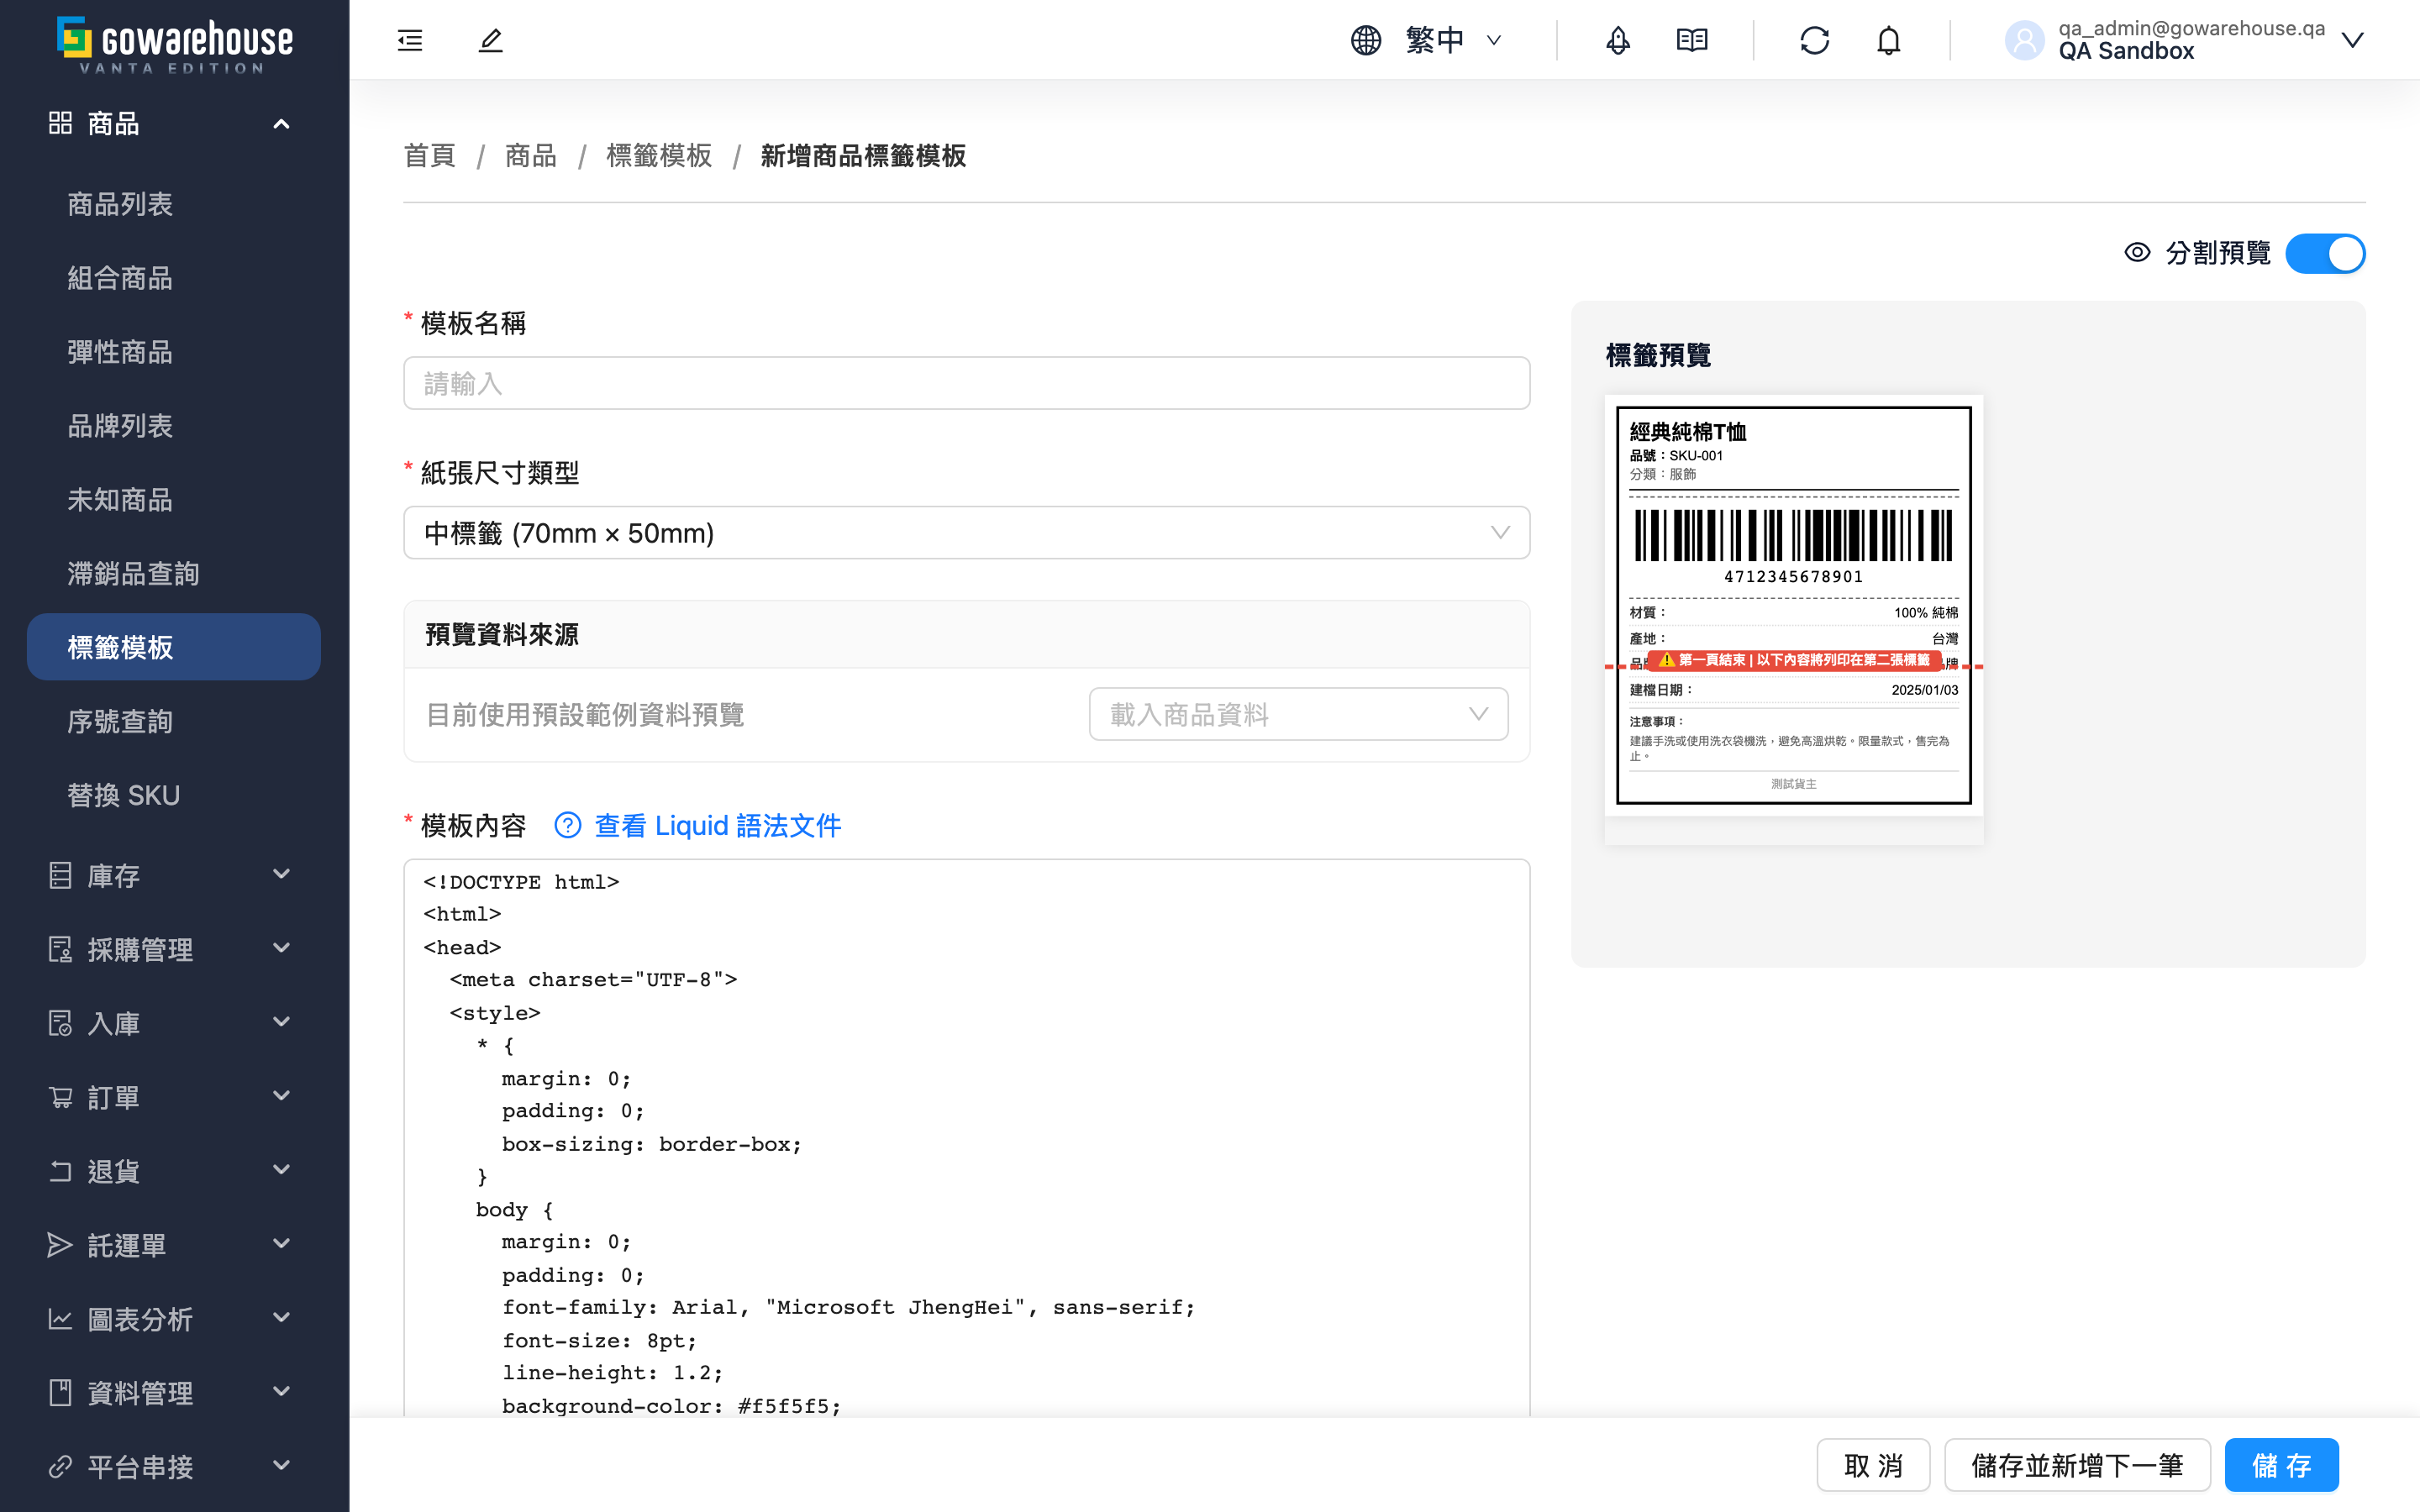The image size is (2420, 1512).
Task: Open the 繁中 language dropdown
Action: 1454,40
